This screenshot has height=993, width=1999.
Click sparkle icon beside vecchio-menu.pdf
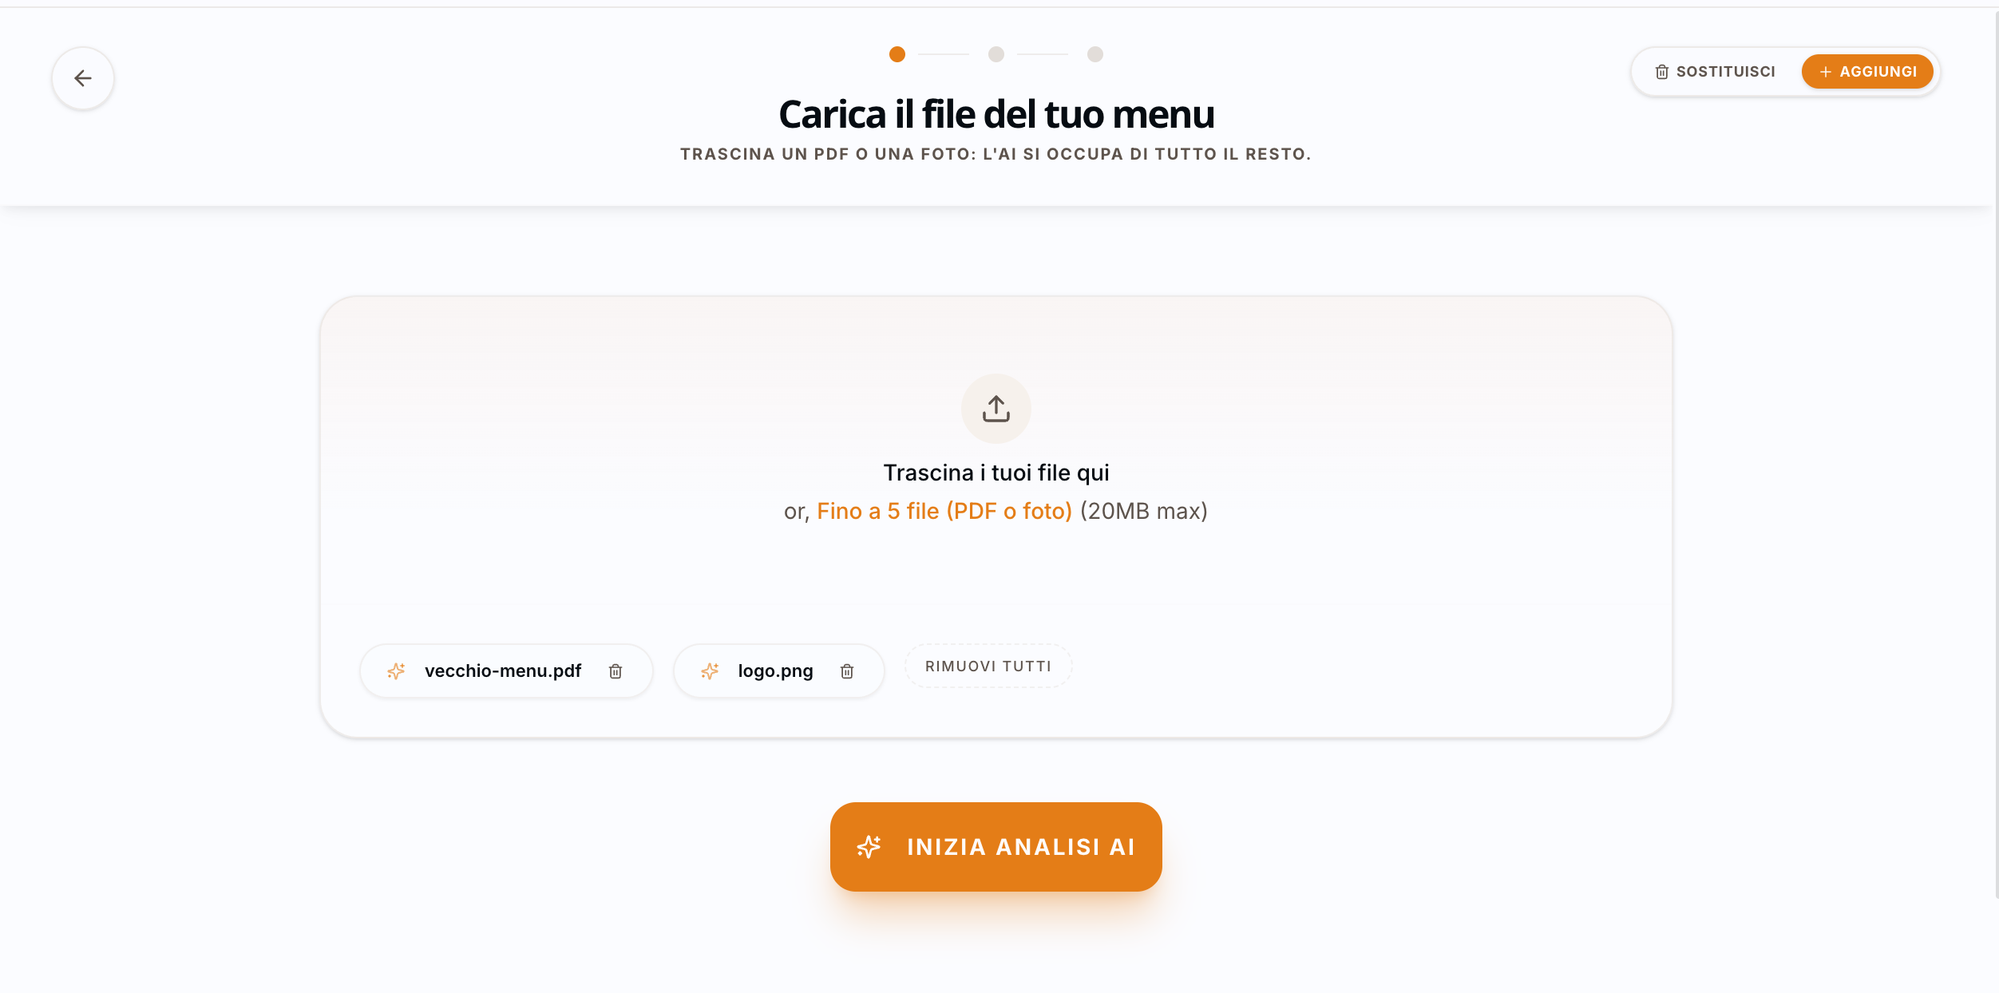396,671
